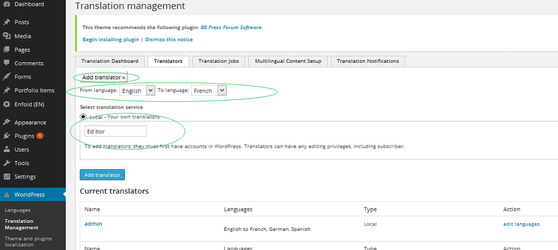This screenshot has width=558, height=250.
Task: Click the Plugins update badge
Action: [x=40, y=135]
